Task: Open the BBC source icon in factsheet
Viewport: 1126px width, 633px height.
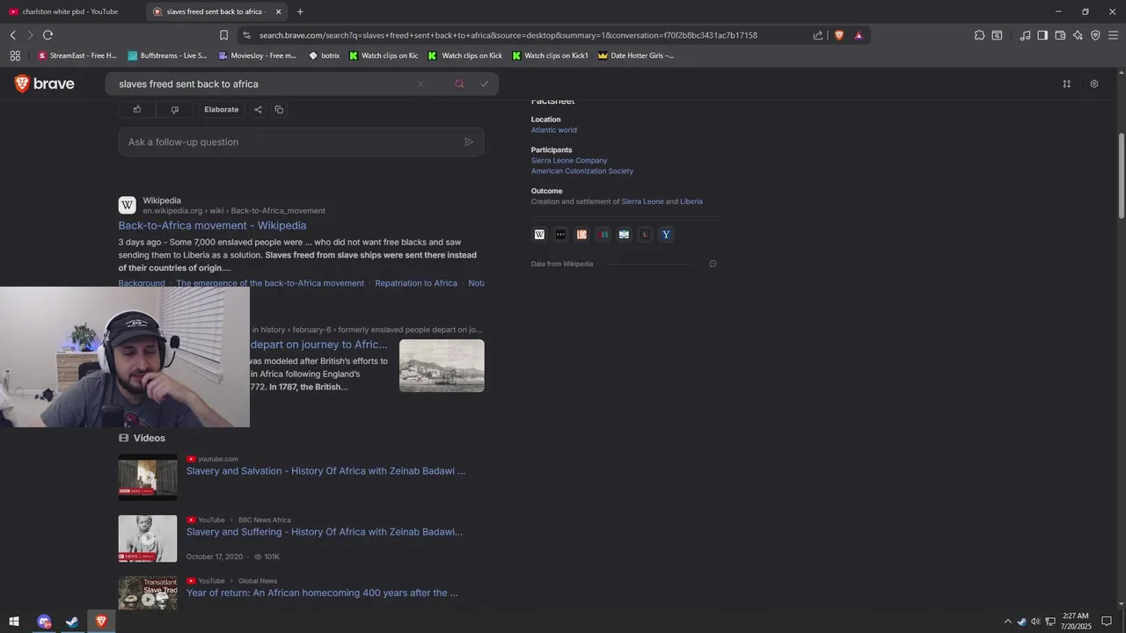Action: pyautogui.click(x=560, y=235)
